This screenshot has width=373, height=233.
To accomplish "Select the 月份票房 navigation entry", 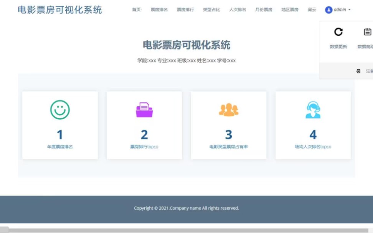I will point(264,10).
